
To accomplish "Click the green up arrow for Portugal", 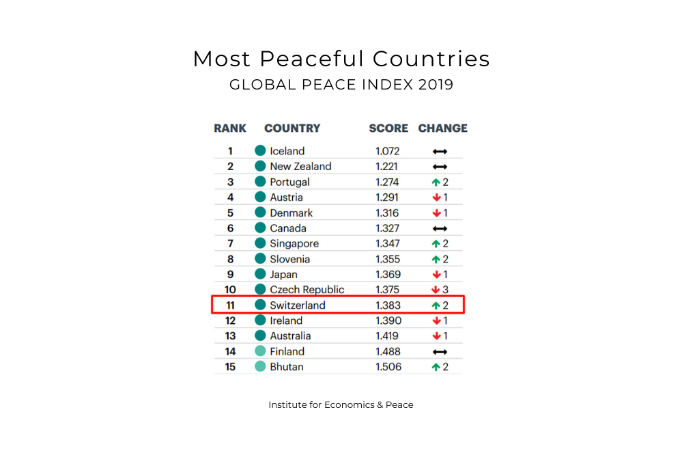I will point(436,182).
